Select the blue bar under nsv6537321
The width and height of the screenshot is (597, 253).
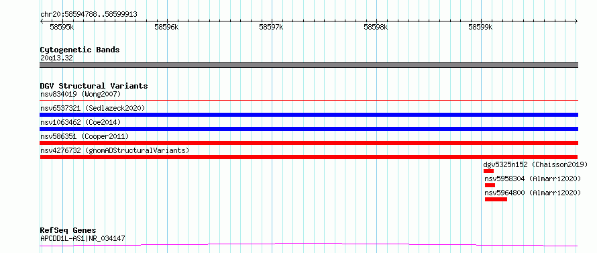pos(309,115)
